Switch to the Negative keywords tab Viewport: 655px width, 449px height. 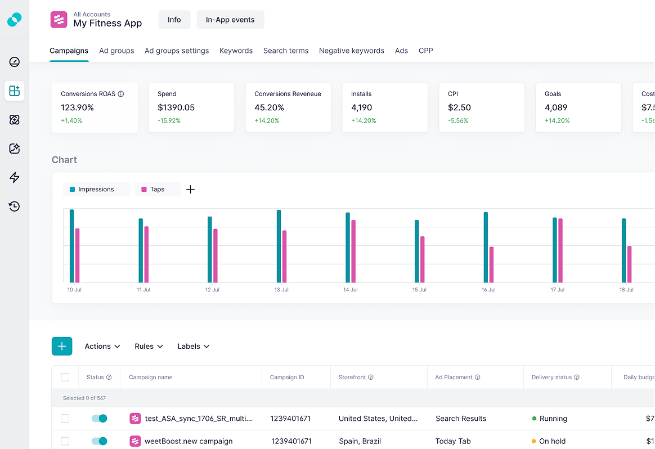tap(351, 51)
